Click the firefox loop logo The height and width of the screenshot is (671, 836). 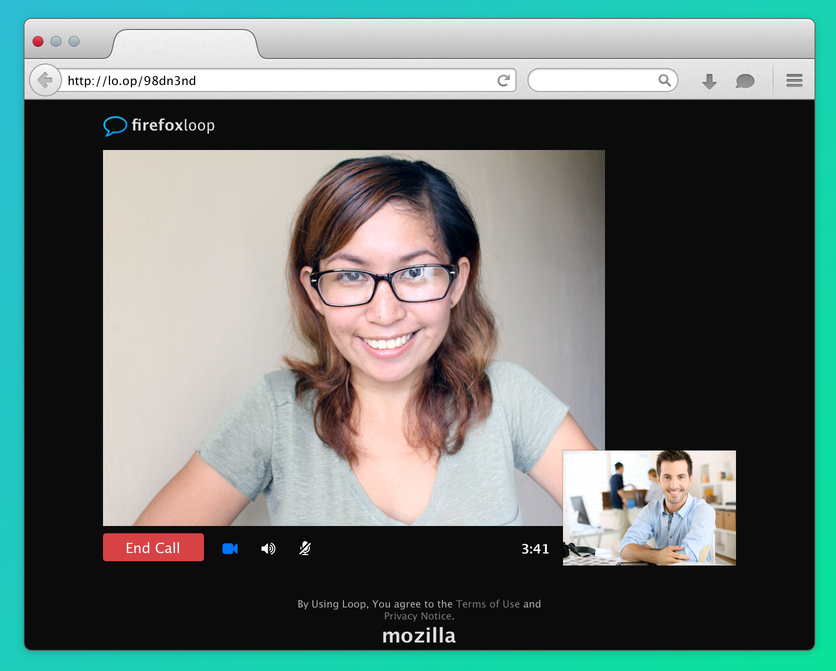[x=159, y=125]
